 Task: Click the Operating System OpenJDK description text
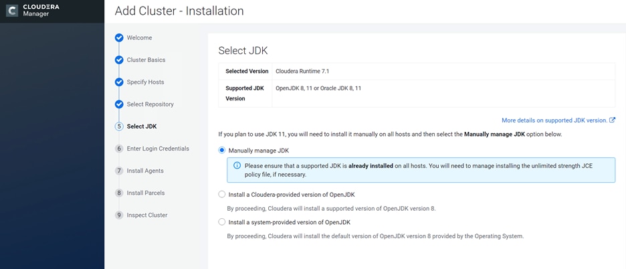[x=375, y=236]
